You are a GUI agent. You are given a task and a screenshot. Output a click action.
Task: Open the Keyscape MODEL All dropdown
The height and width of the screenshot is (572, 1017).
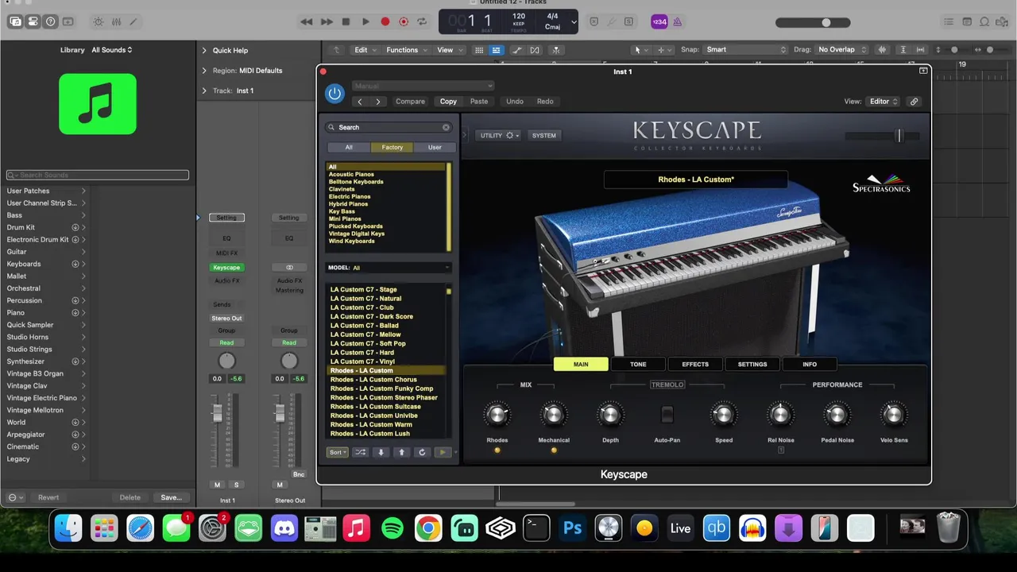389,268
